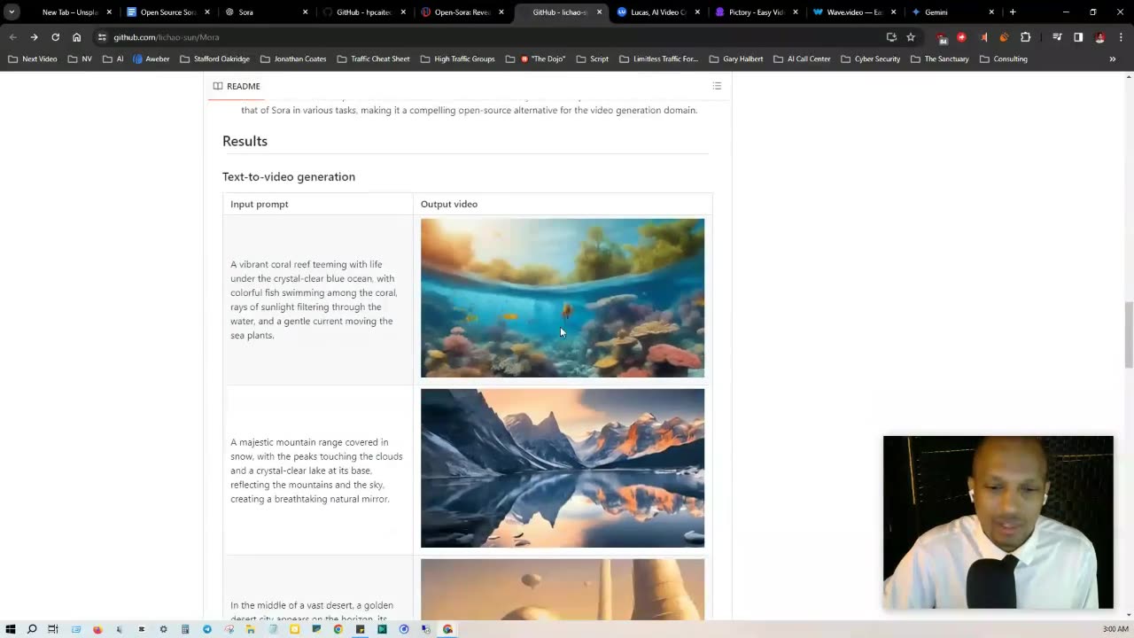1134x638 pixels.
Task: Click the "Output video" column header
Action: (449, 204)
